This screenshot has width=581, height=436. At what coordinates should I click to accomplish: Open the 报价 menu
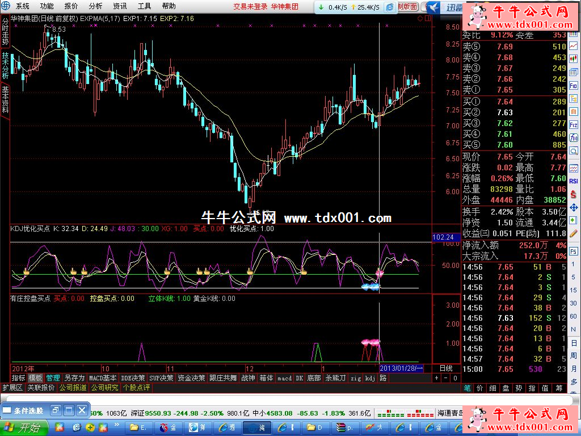[71, 6]
